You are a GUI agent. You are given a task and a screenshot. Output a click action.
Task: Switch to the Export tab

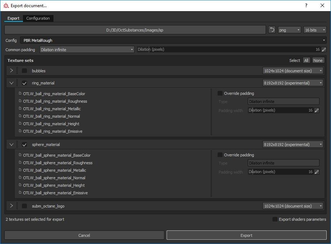click(x=13, y=18)
